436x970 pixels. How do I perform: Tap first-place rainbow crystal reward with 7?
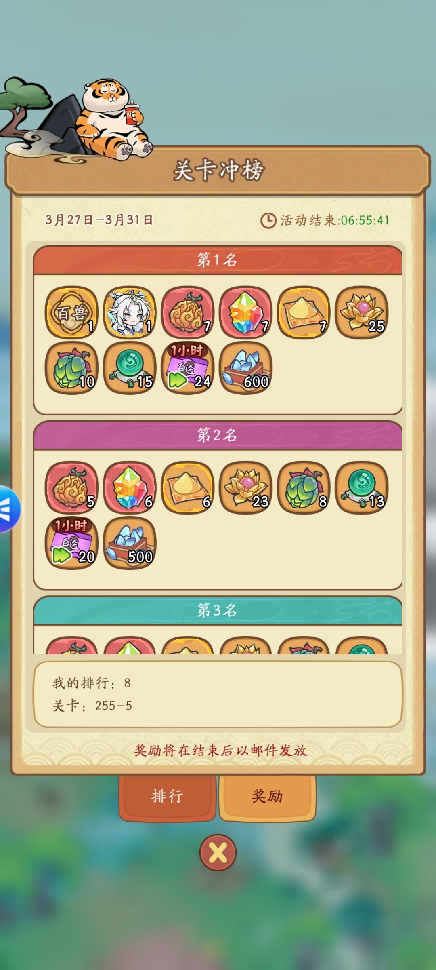coord(245,312)
